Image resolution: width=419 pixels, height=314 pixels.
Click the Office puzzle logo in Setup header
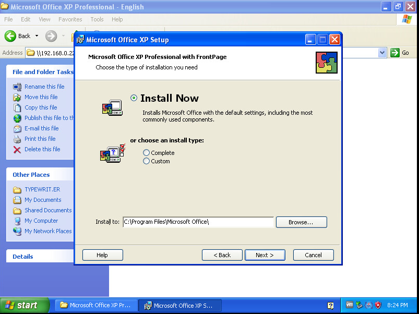coord(327,63)
